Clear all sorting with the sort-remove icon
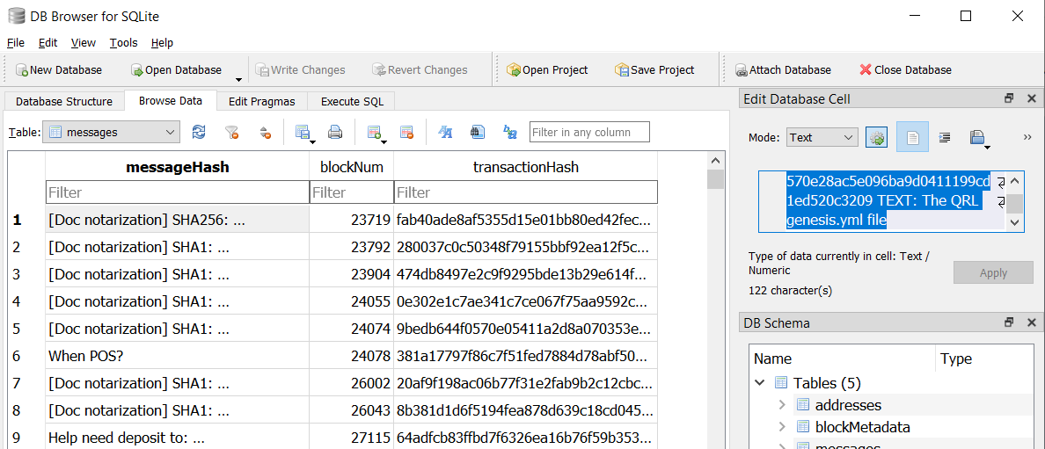Screen dimensions: 1045x449 tap(265, 132)
